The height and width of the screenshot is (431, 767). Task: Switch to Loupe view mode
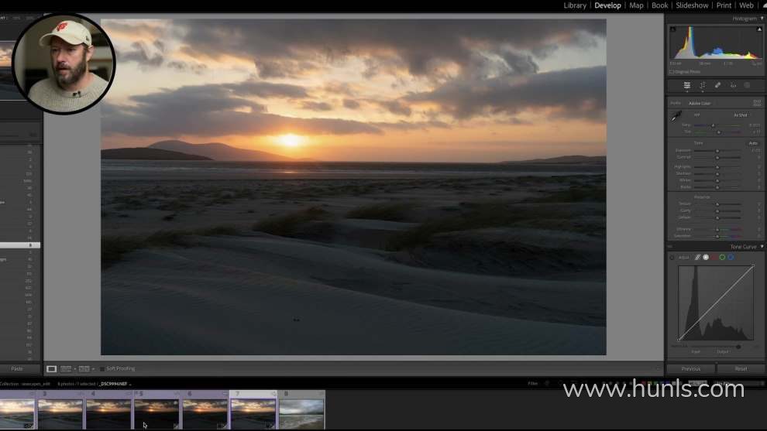51,369
